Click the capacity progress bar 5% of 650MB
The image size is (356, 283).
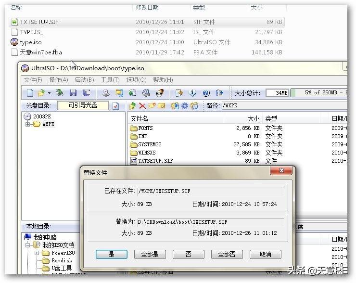tap(319, 93)
